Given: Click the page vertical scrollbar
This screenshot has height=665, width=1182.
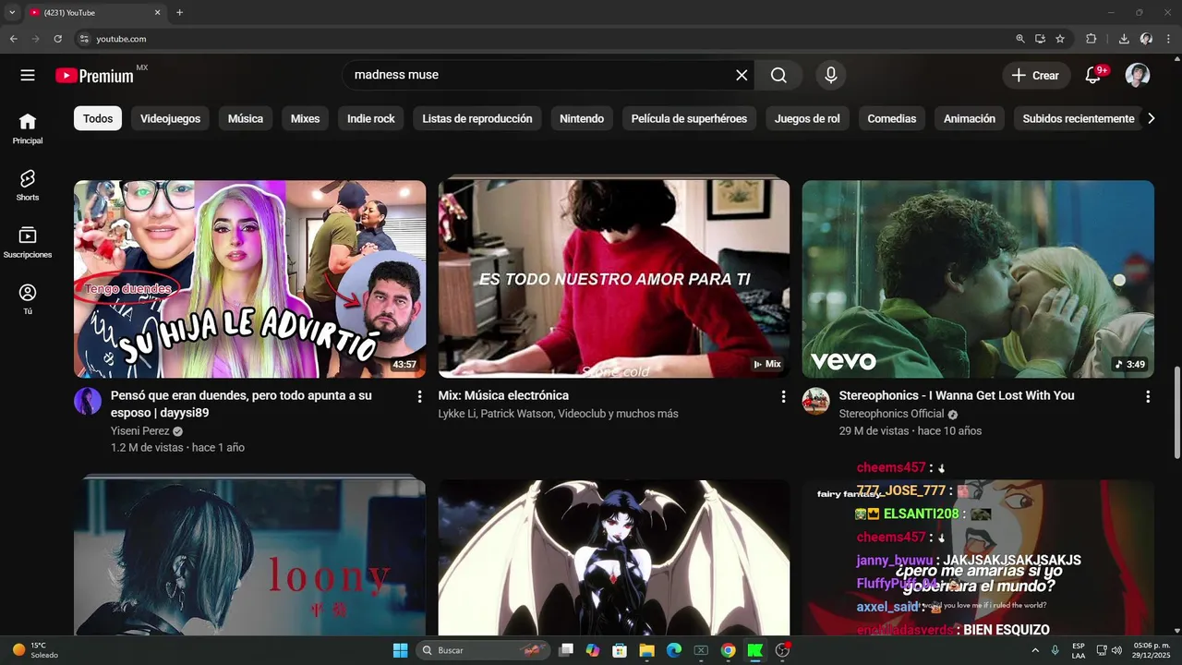Looking at the screenshot, I should tap(1176, 411).
